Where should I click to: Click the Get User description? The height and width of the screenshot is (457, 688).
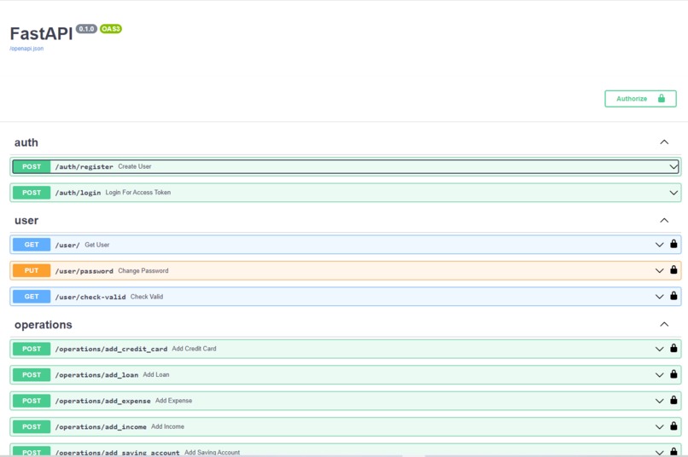click(x=97, y=245)
